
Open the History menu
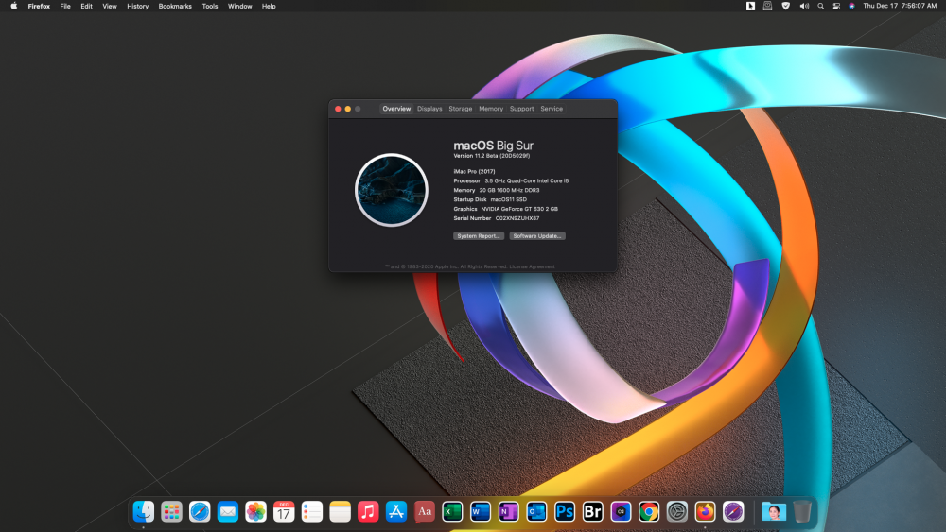click(137, 6)
